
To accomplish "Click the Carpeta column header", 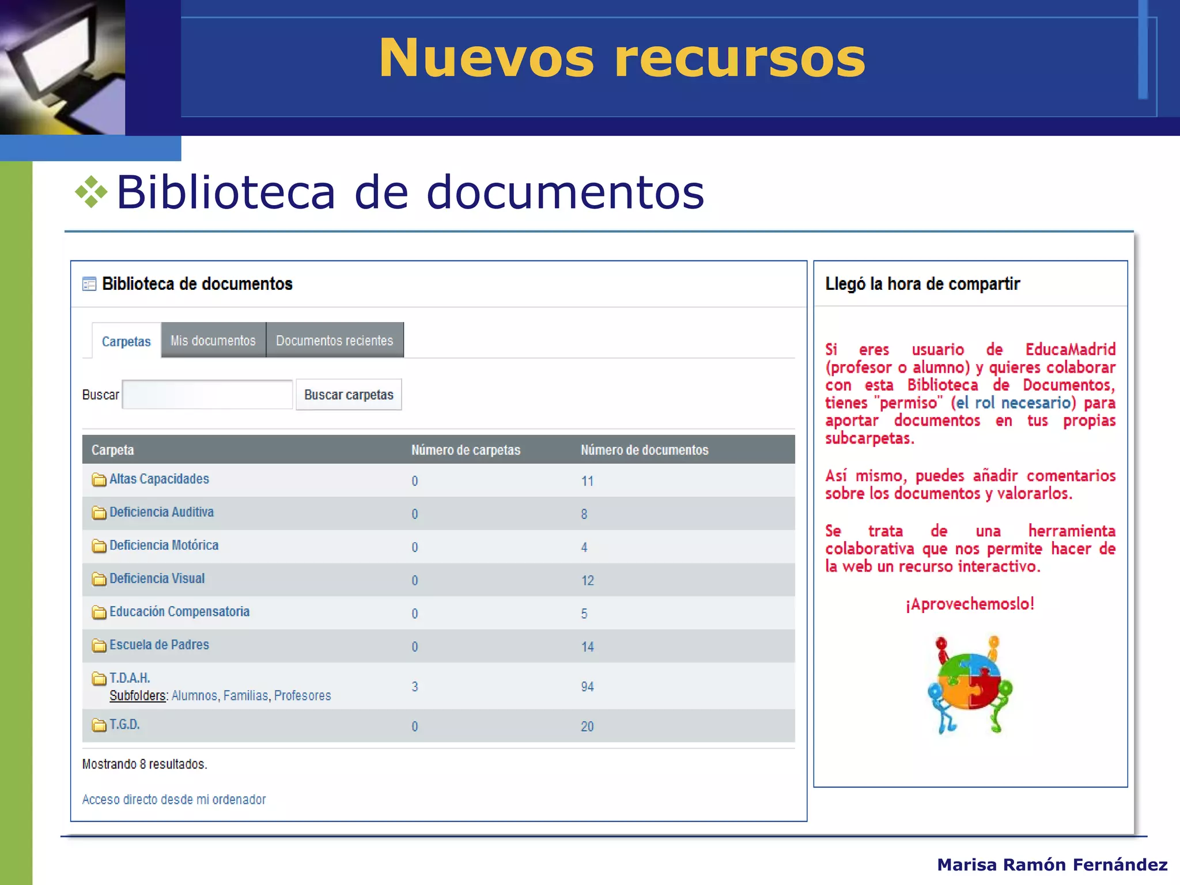I will [x=112, y=450].
